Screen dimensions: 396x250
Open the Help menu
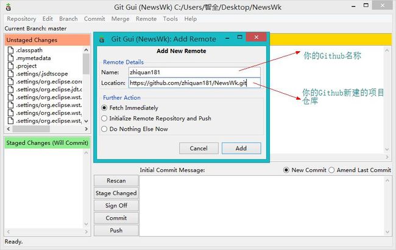tap(191, 19)
